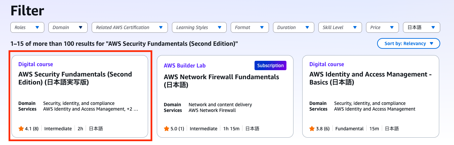Screen dimensions: 454x145
Task: Click the AWS Builder Lab label
Action: [185, 65]
